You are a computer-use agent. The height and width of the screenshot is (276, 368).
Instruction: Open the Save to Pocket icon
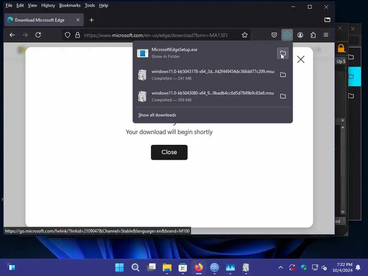tap(274, 35)
